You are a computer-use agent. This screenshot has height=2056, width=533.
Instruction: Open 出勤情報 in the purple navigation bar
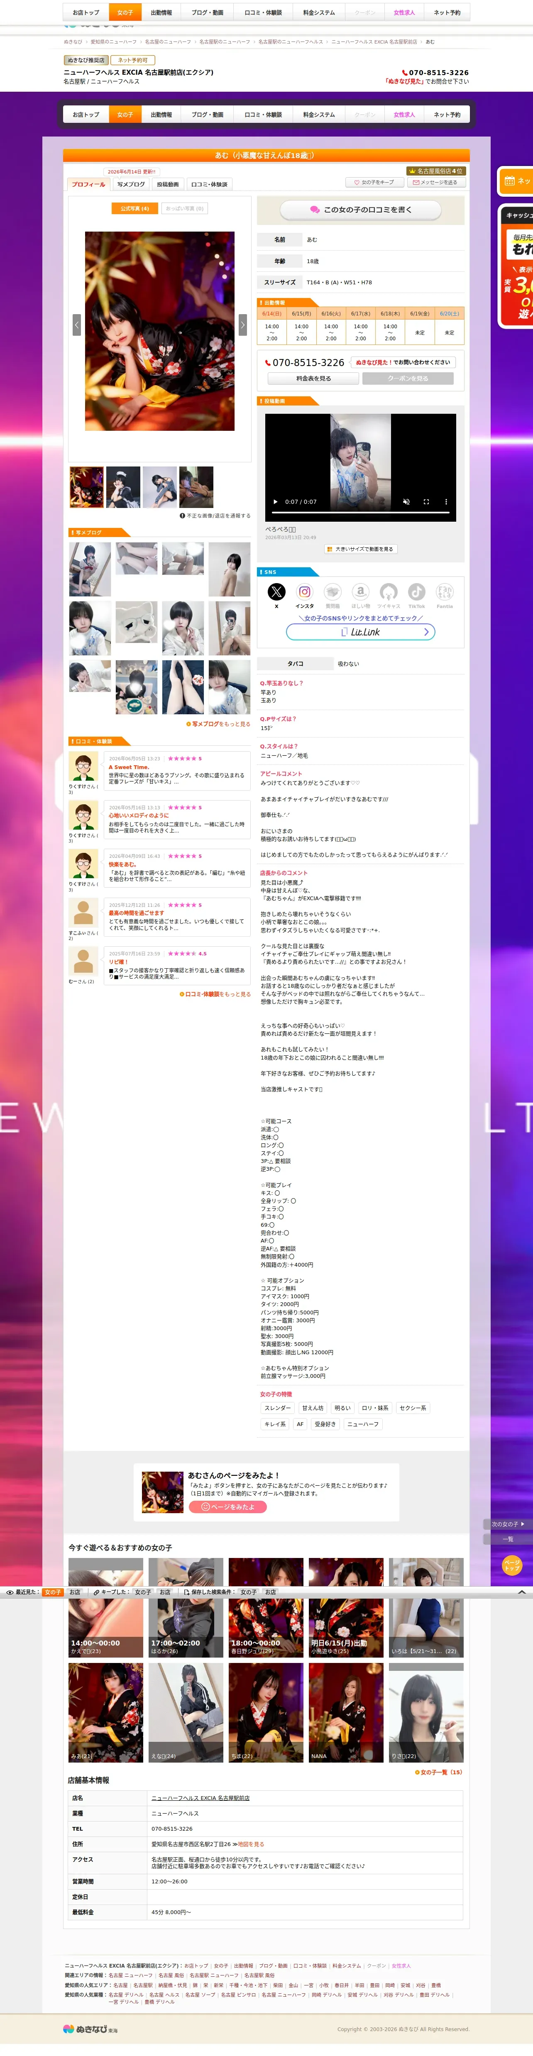click(161, 115)
